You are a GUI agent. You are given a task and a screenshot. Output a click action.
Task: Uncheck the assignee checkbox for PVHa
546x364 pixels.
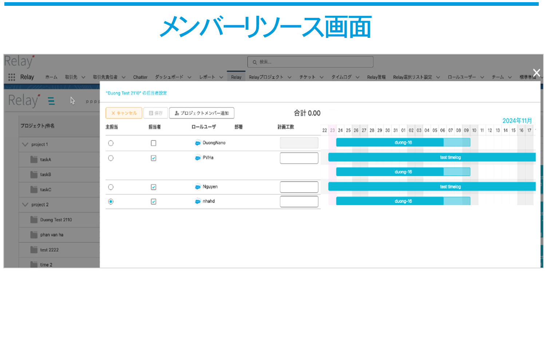click(x=154, y=158)
